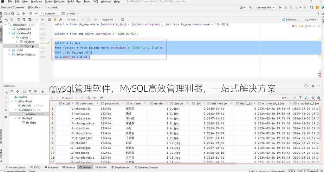
Task: Select default session in Services tree
Action: (26, 105)
